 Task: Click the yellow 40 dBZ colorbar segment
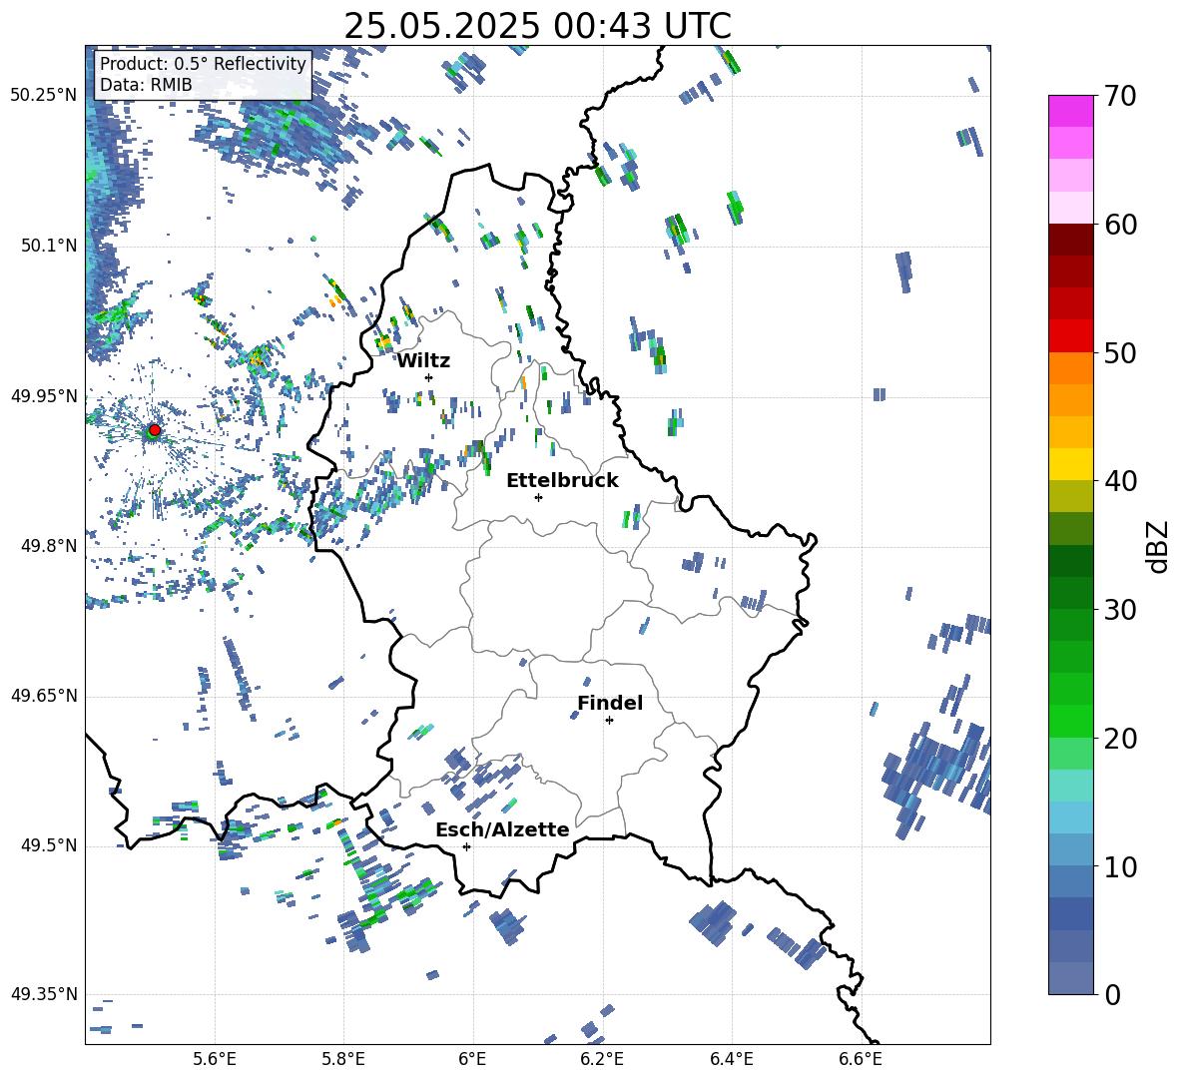click(x=1070, y=464)
